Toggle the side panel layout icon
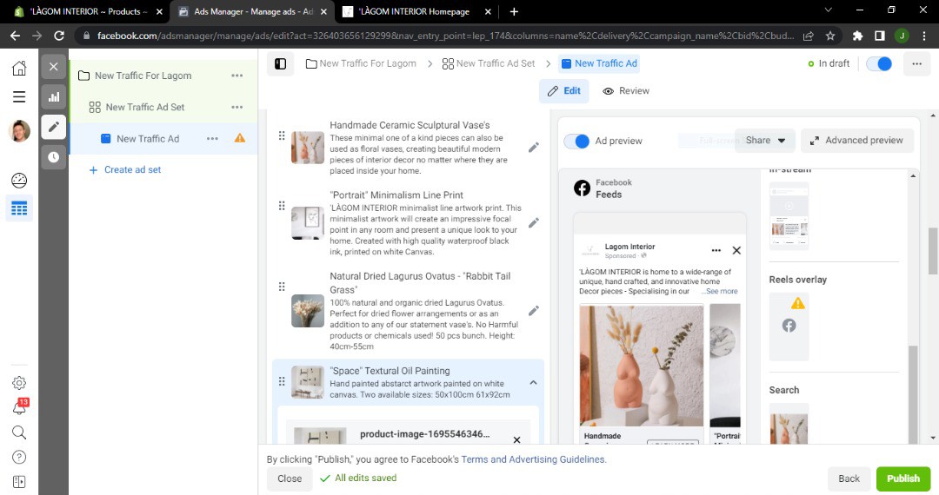 [280, 63]
